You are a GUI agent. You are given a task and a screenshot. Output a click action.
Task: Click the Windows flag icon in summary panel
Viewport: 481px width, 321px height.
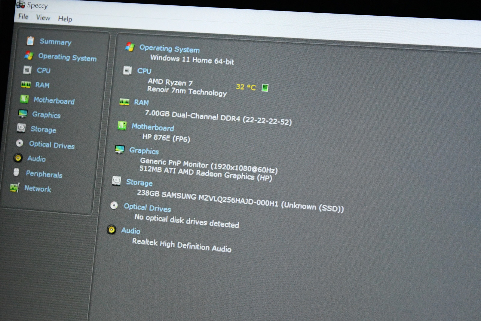(x=130, y=47)
